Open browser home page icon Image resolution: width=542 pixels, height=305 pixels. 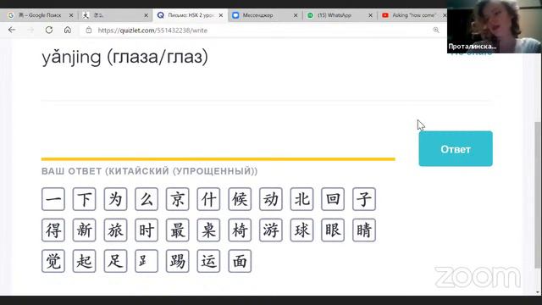[x=68, y=30]
